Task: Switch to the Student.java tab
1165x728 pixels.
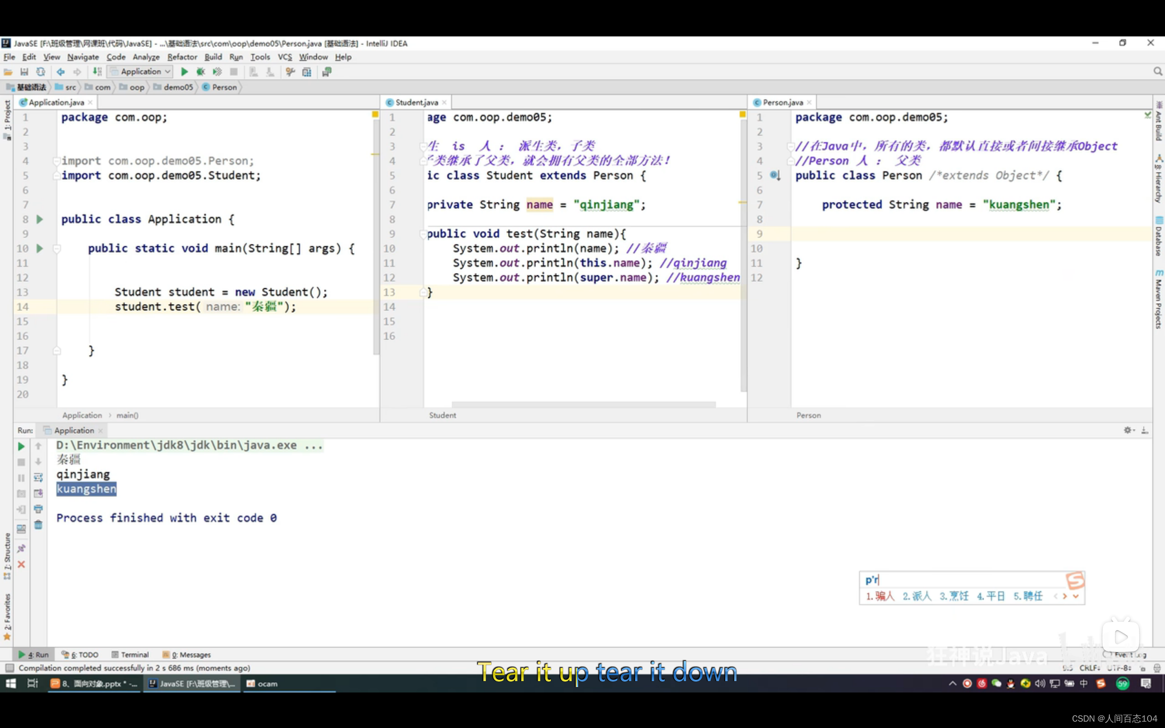Action: pos(417,102)
